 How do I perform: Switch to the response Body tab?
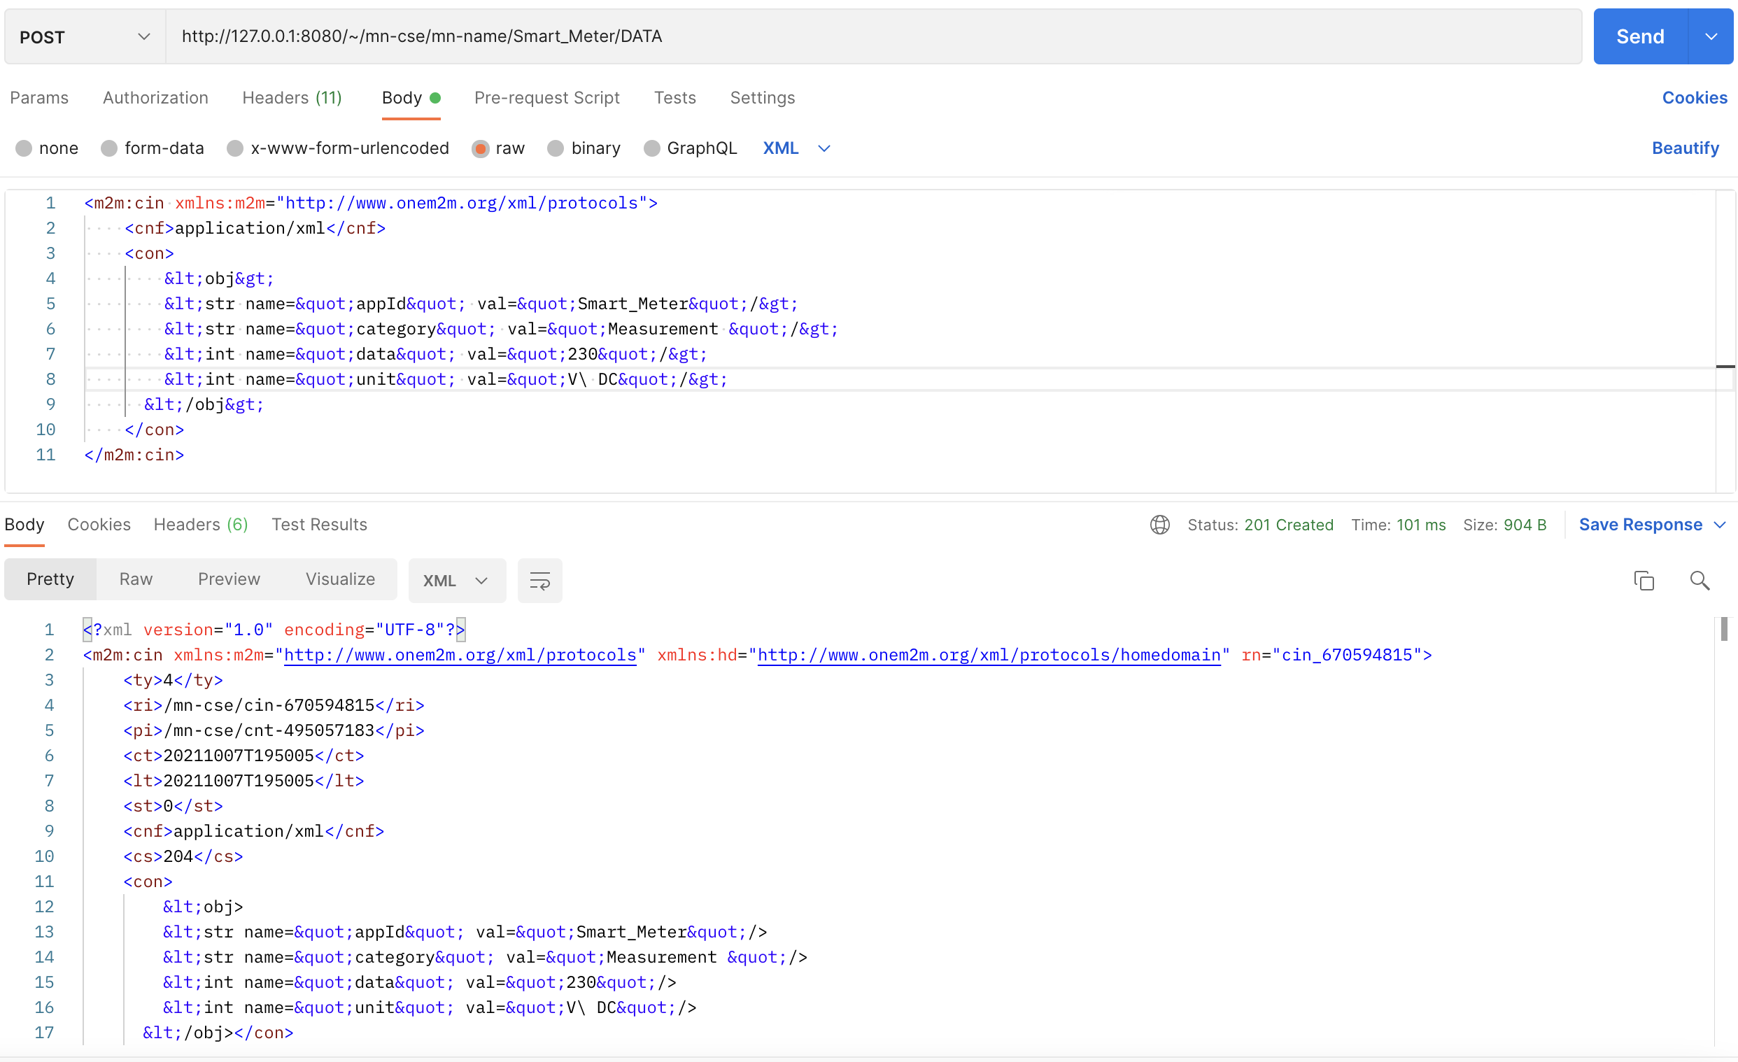click(x=24, y=525)
